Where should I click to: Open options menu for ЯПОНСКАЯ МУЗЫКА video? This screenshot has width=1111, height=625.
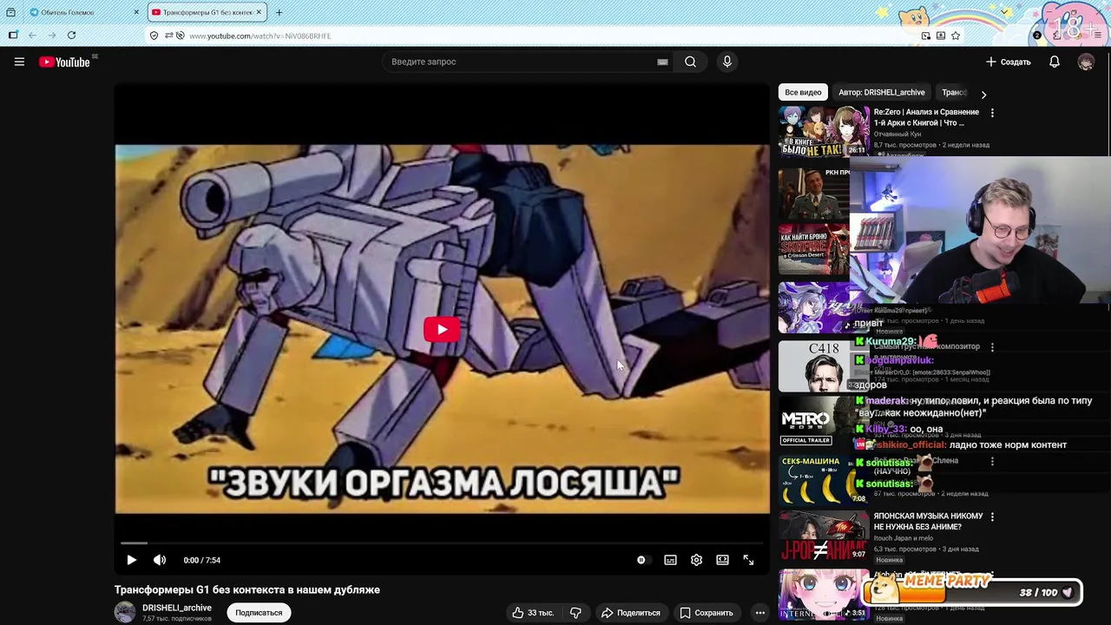pyautogui.click(x=992, y=516)
